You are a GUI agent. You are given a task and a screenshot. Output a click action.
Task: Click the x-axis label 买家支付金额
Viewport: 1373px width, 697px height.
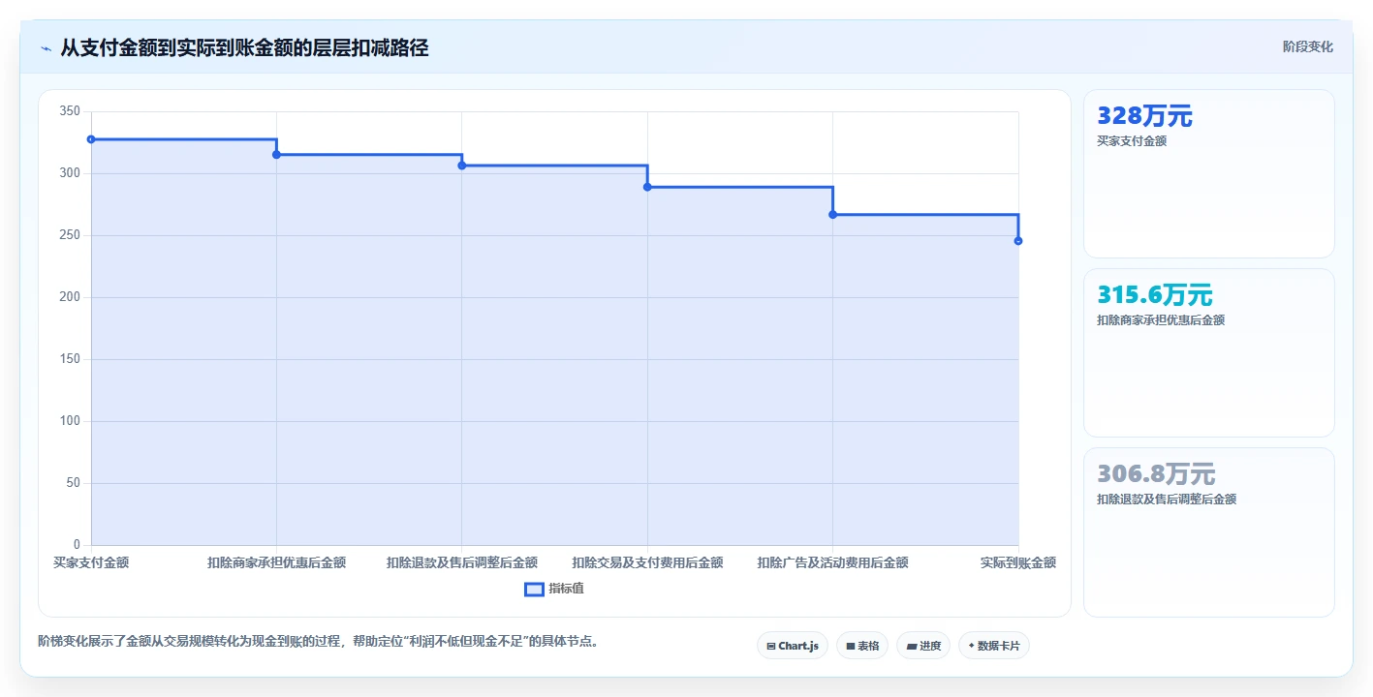(x=91, y=562)
